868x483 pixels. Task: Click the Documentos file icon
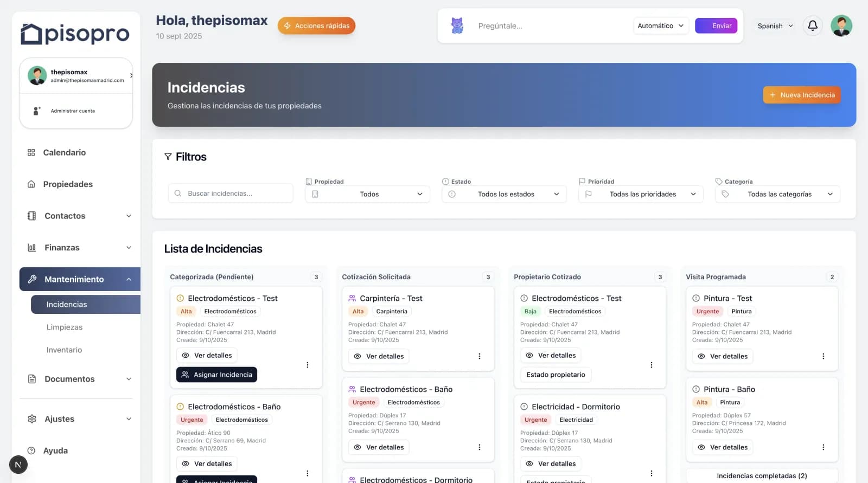32,379
